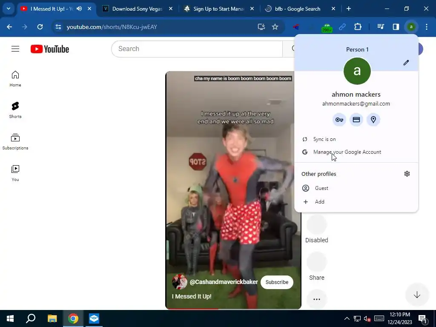The image size is (436, 327).
Task: Click Chrome icon in taskbar
Action: (x=73, y=318)
